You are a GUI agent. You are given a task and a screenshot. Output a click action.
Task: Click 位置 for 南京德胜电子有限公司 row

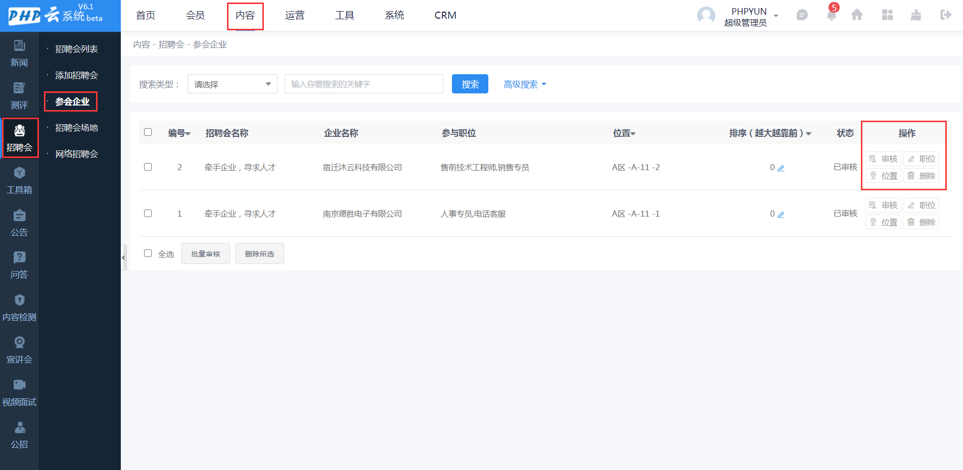pyautogui.click(x=883, y=222)
